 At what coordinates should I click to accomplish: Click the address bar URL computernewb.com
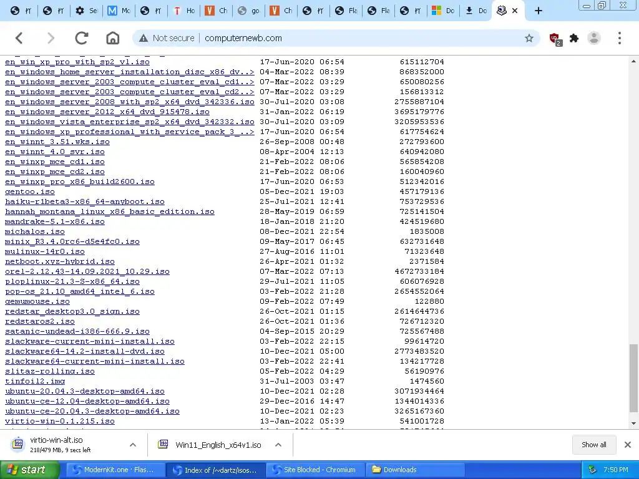243,38
